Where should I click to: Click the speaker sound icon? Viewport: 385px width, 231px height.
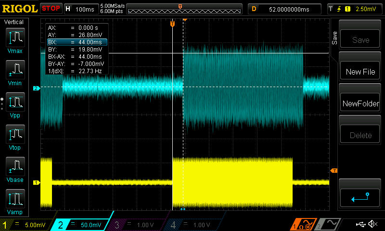tap(372, 224)
